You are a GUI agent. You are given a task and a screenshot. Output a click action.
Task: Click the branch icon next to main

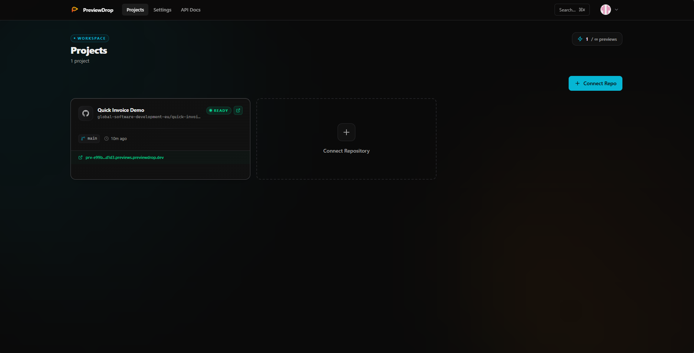[83, 139]
